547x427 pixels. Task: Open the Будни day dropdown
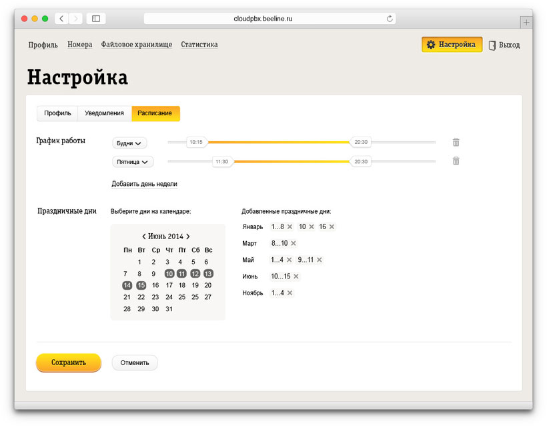129,143
